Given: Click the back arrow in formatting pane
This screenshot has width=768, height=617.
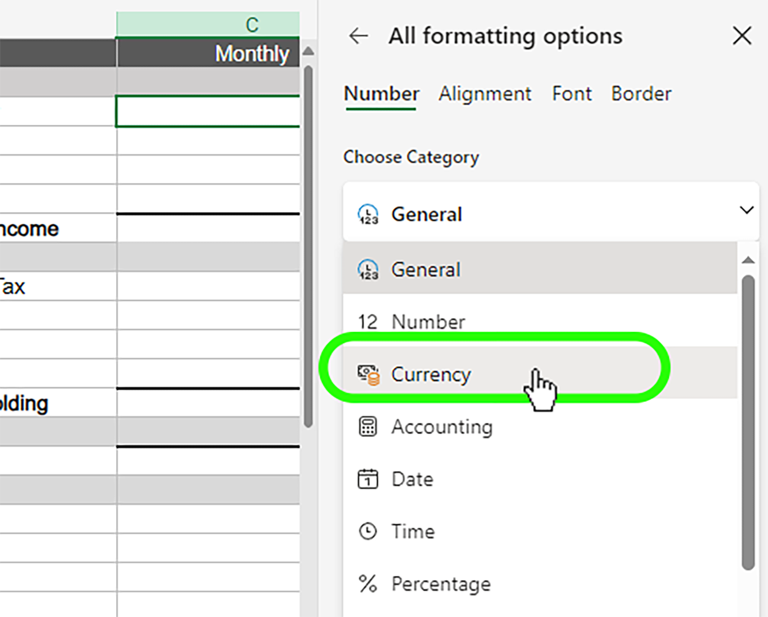Looking at the screenshot, I should click(358, 36).
